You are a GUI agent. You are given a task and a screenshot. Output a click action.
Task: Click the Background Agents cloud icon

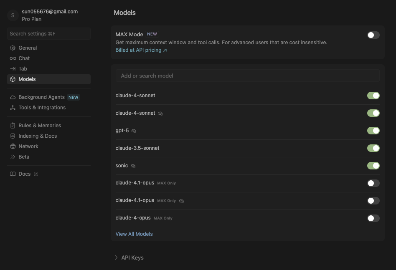[13, 97]
